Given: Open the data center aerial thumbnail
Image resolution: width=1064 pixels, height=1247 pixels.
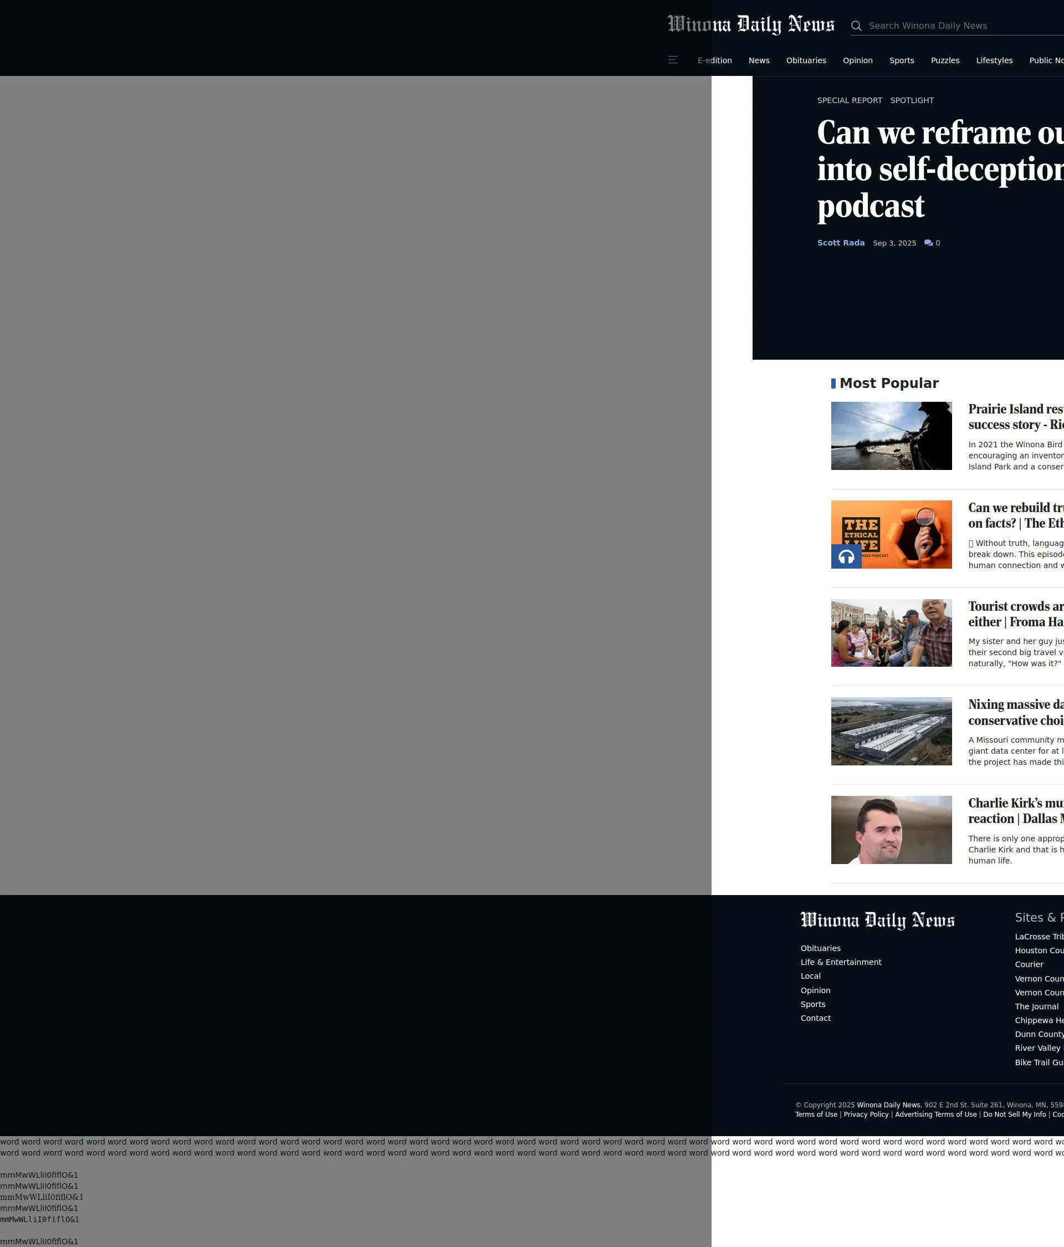Looking at the screenshot, I should (891, 731).
